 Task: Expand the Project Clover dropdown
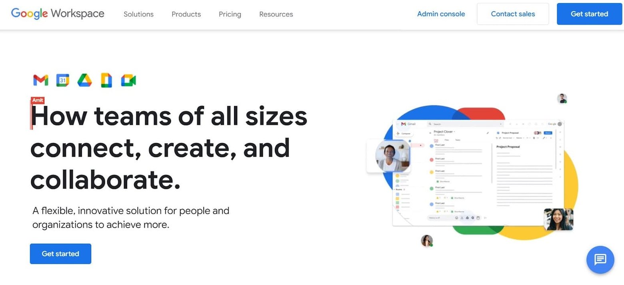[x=455, y=131]
